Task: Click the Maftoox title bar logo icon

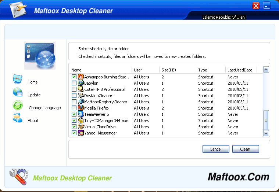Action: coord(18,9)
